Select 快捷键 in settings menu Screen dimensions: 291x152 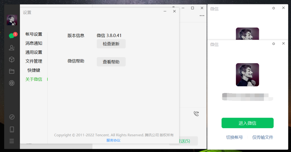click(x=34, y=70)
